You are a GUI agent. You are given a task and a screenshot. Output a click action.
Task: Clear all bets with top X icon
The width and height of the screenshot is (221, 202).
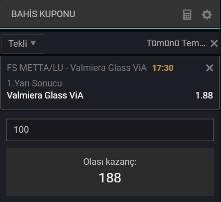pos(214,43)
